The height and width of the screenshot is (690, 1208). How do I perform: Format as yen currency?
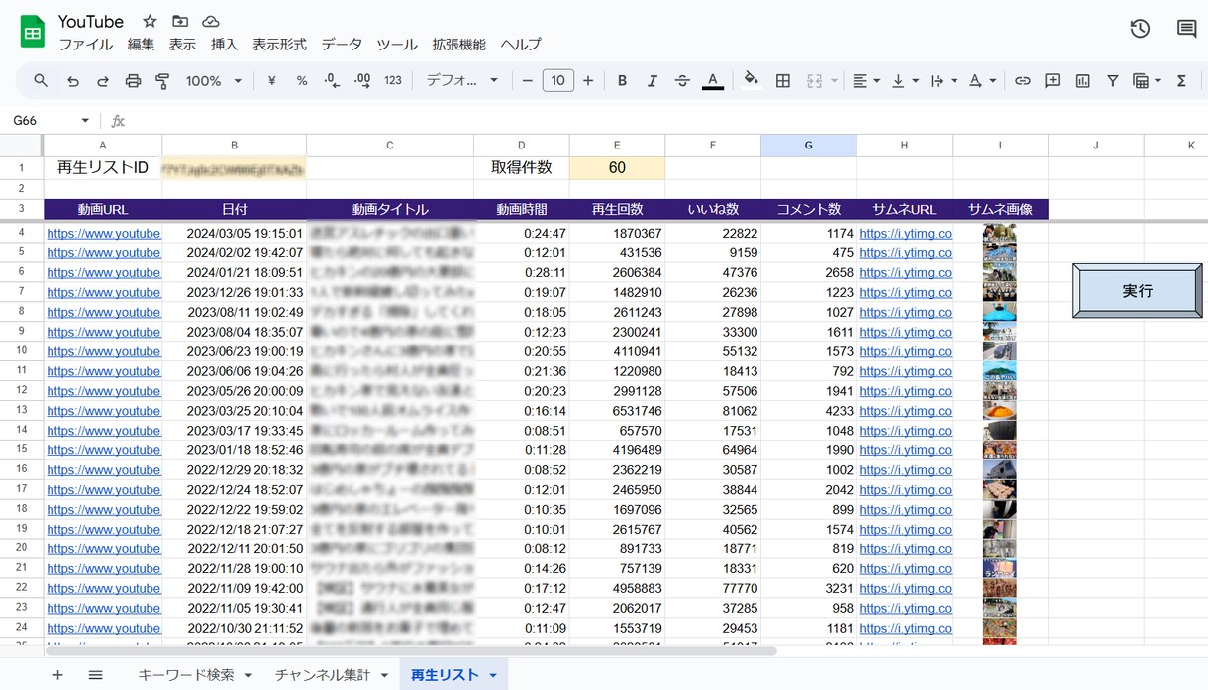point(271,81)
